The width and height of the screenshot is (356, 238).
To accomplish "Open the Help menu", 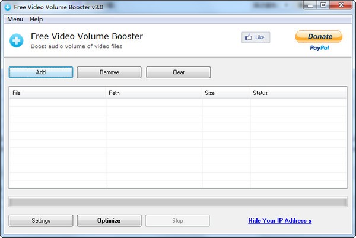I will (x=36, y=20).
